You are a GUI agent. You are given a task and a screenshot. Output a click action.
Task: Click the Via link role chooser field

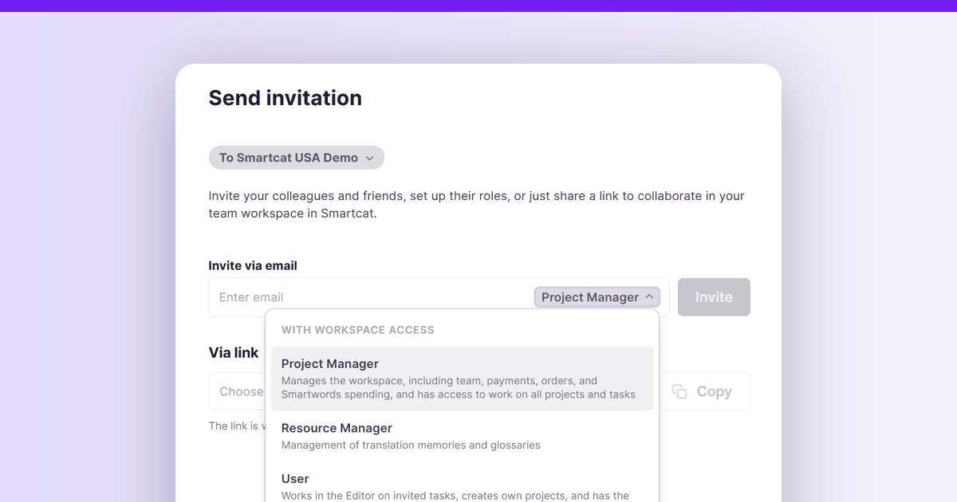[x=238, y=391]
